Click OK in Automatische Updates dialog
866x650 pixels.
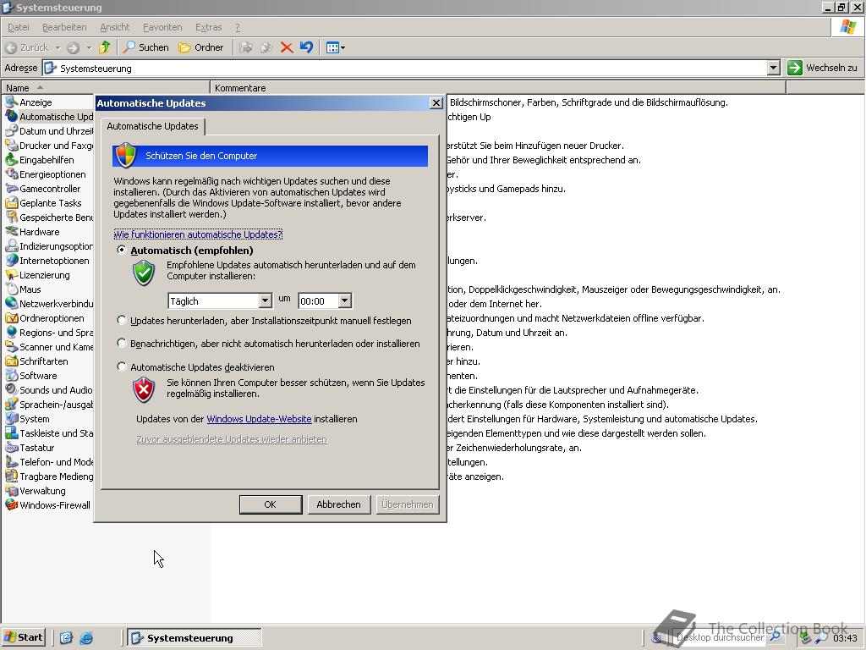pos(270,504)
